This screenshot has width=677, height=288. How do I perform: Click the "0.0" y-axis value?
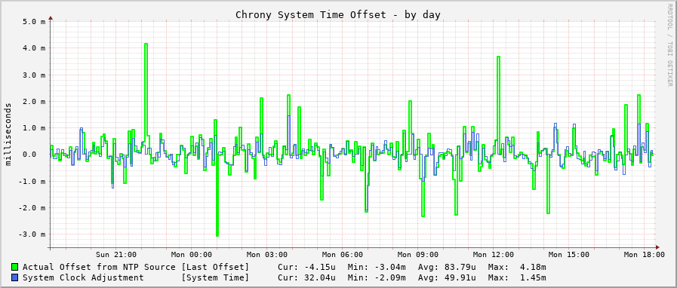pos(29,155)
